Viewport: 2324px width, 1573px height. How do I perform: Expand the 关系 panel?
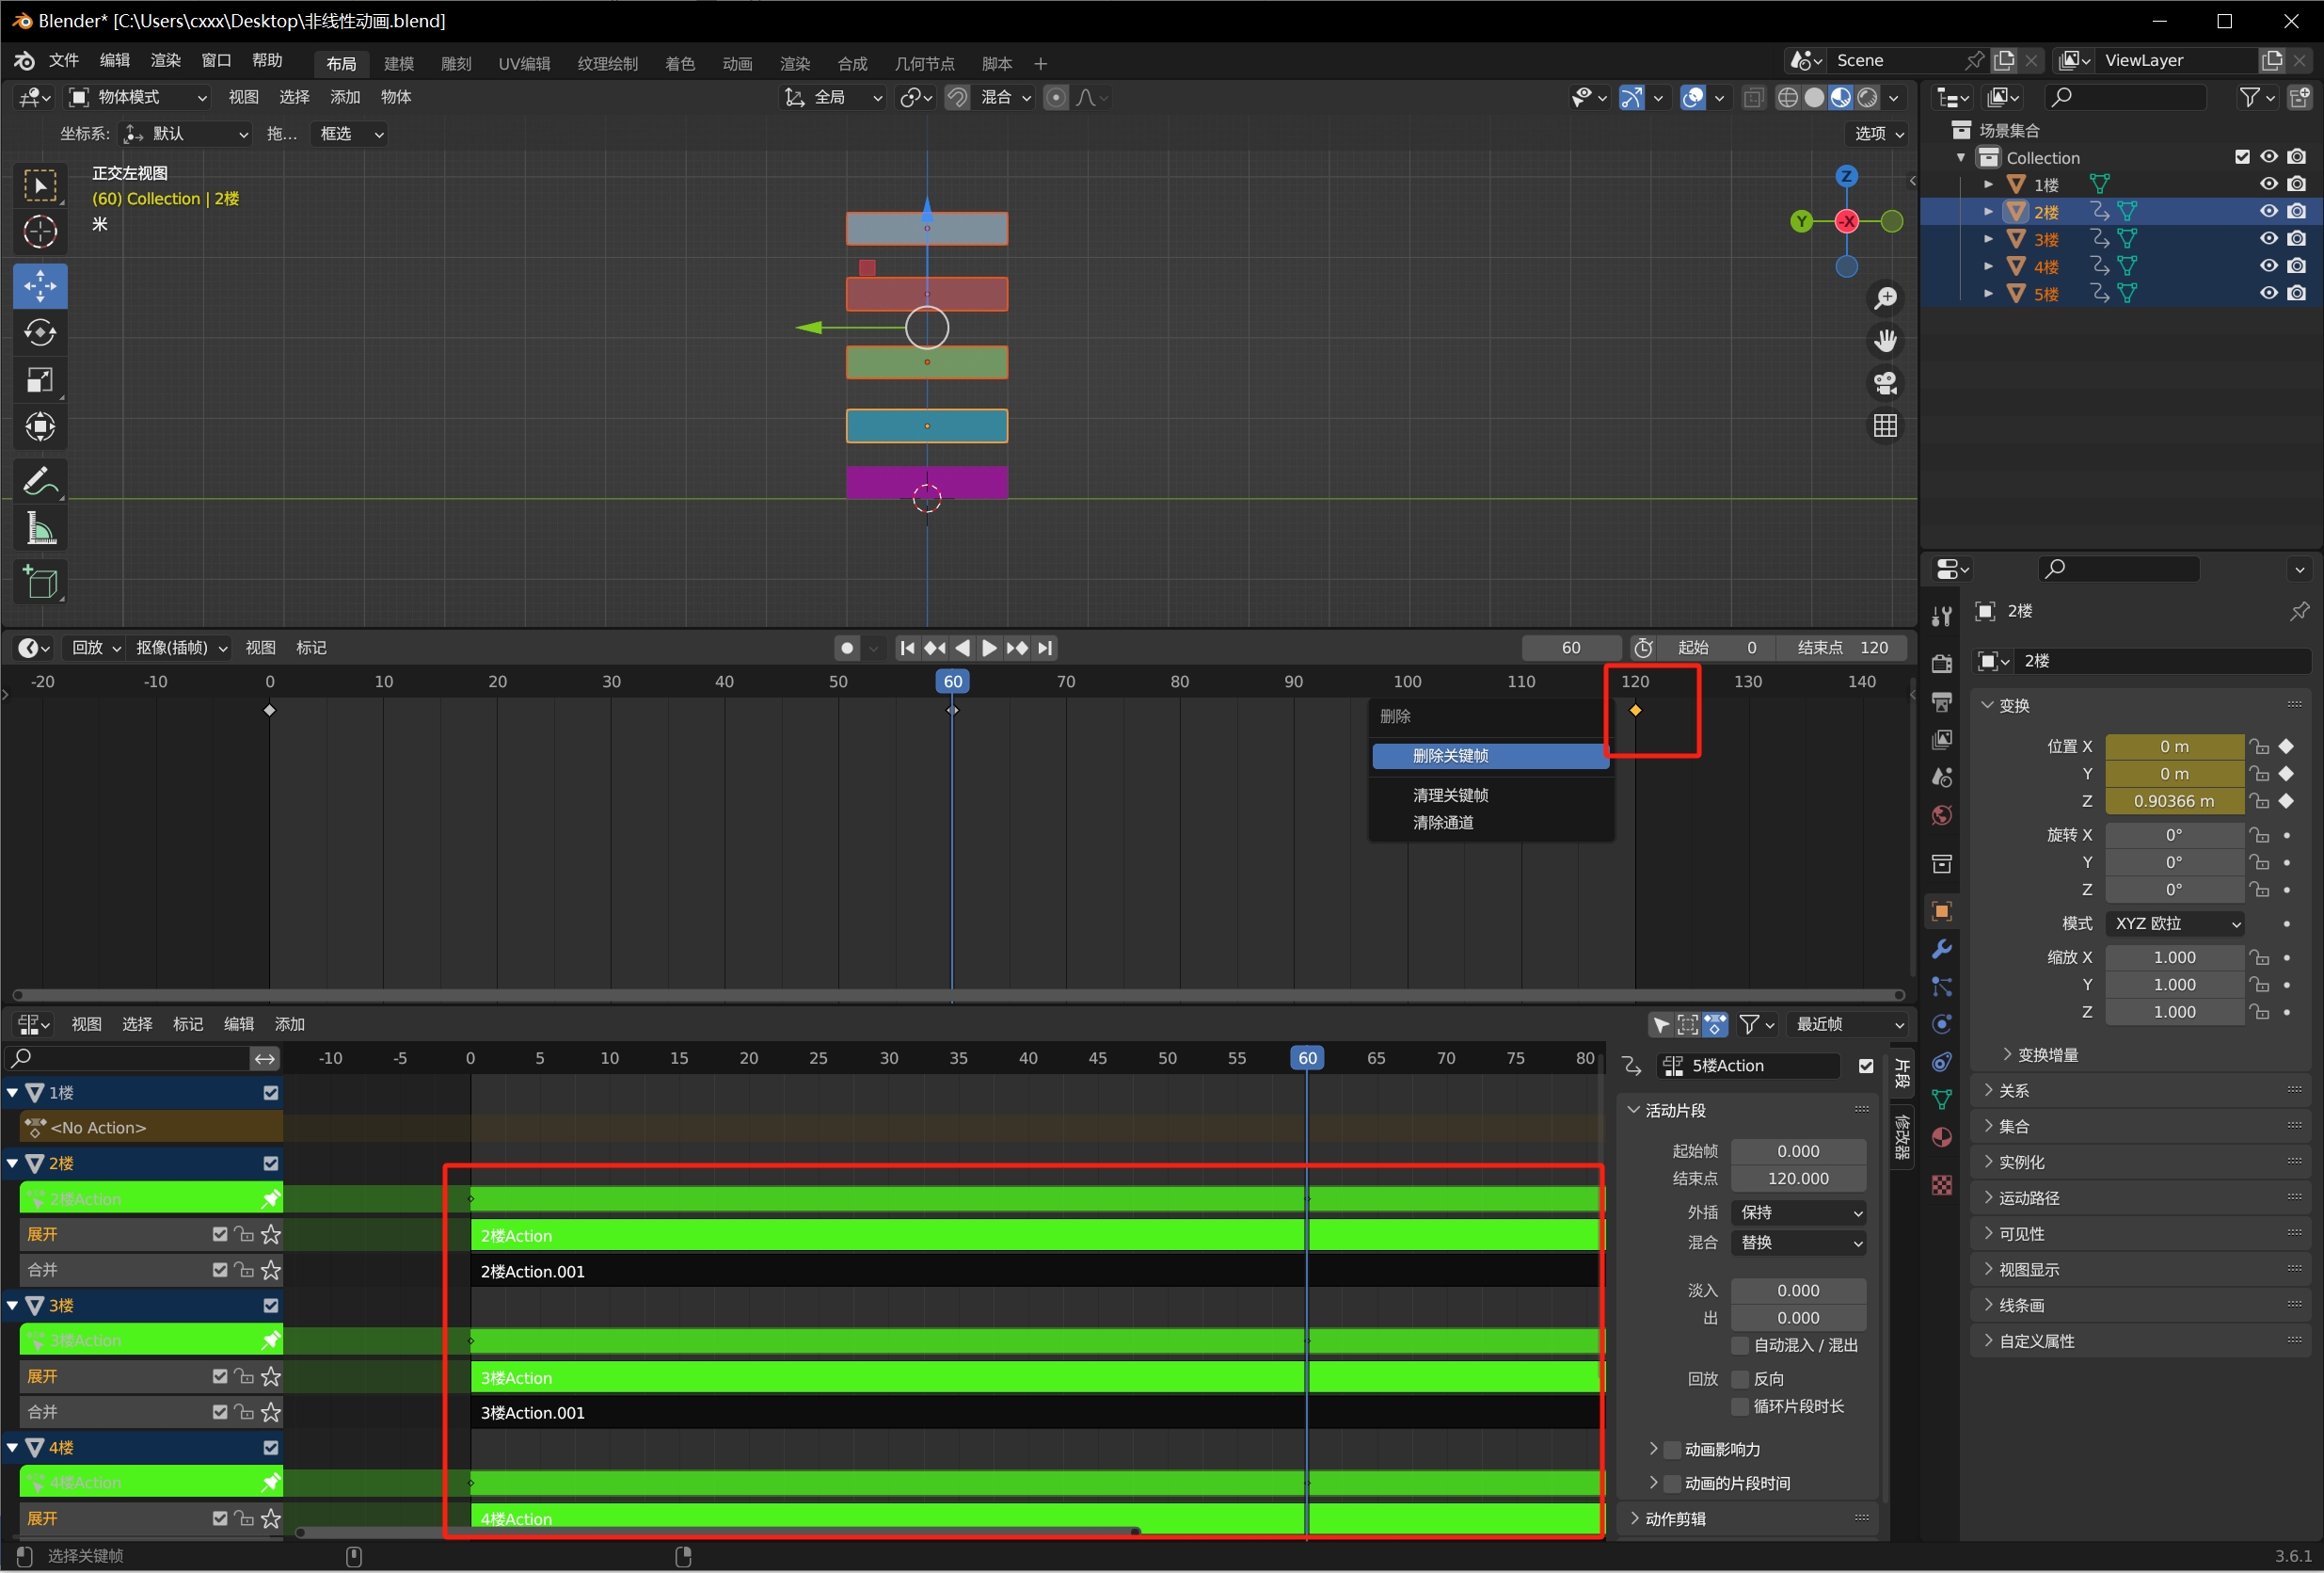[2013, 1091]
